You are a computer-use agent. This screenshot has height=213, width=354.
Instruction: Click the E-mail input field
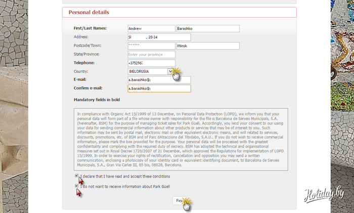(159, 80)
